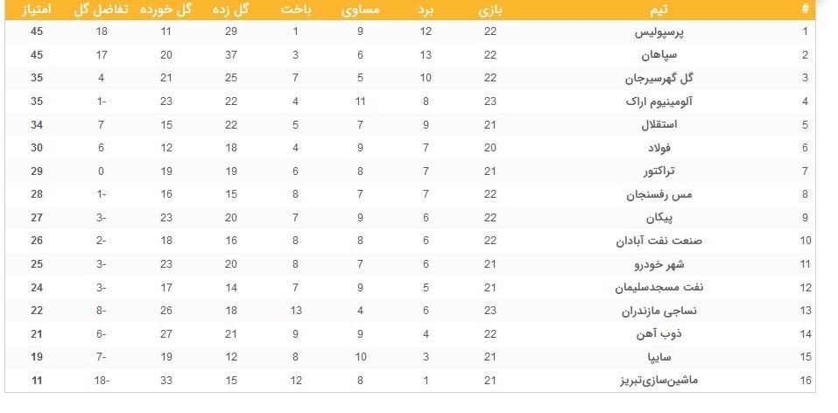Viewport: 838px width, 413px height.
Task: Click the بازی (games played) column header
Action: click(x=489, y=10)
